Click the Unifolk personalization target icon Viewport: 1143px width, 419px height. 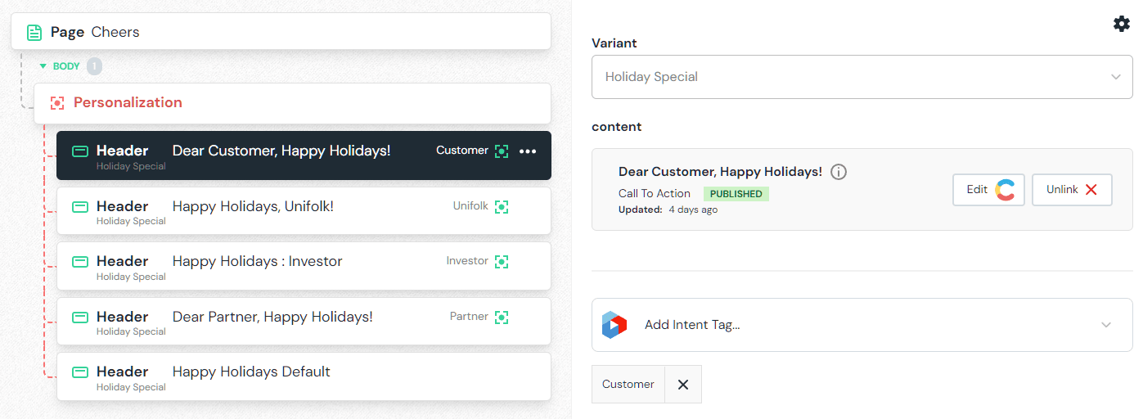click(x=502, y=207)
